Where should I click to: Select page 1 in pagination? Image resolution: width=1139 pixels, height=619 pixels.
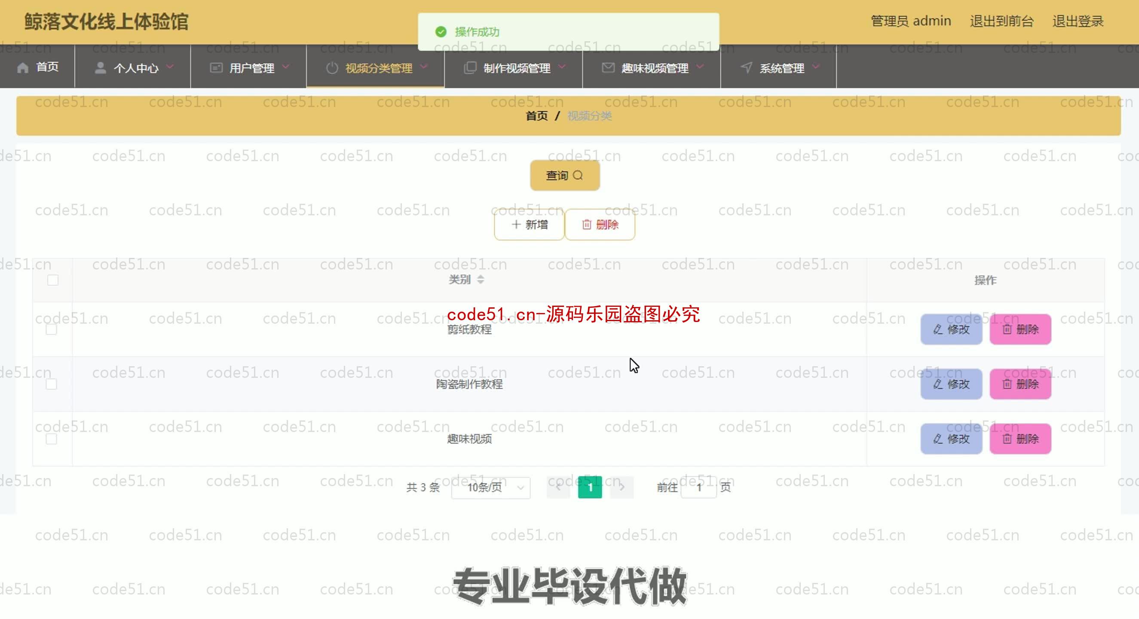(x=590, y=487)
